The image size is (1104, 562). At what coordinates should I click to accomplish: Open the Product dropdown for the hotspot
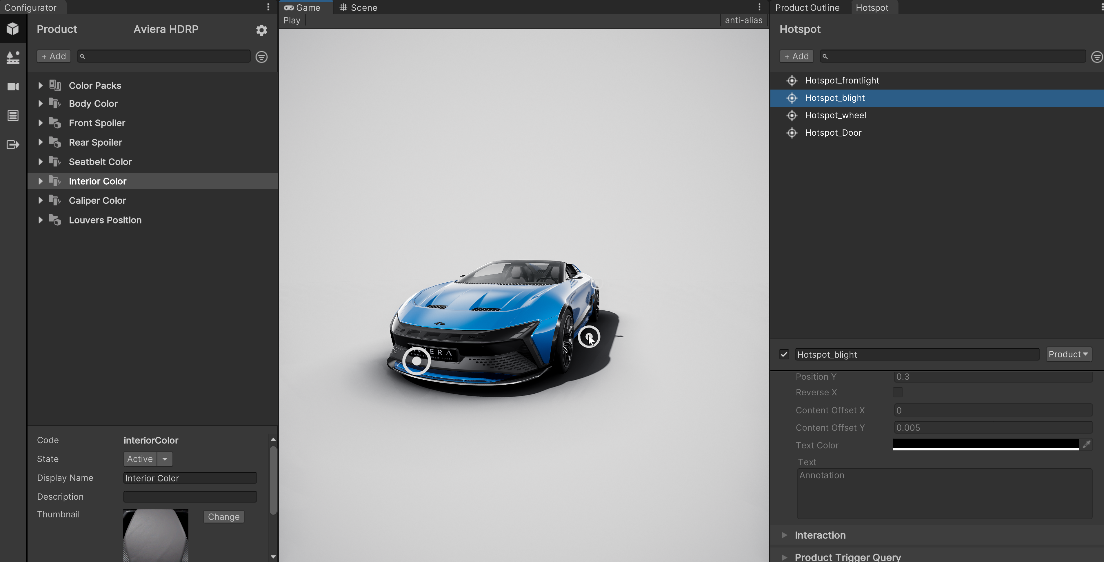pos(1068,354)
